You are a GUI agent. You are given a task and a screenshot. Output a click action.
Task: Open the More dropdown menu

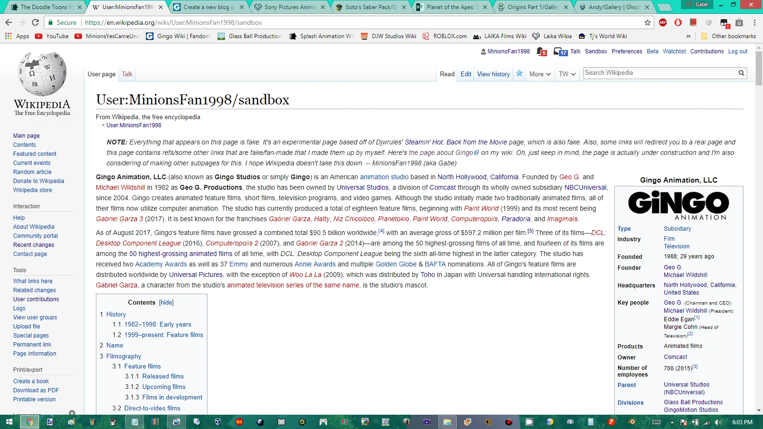click(540, 74)
